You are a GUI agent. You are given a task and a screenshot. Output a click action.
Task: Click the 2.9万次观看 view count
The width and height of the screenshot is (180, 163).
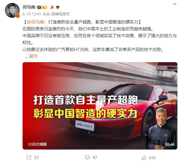37,144
